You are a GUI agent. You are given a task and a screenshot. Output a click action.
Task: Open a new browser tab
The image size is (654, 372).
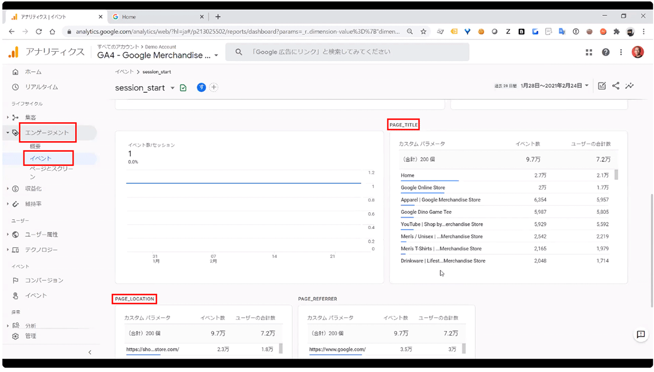[218, 17]
